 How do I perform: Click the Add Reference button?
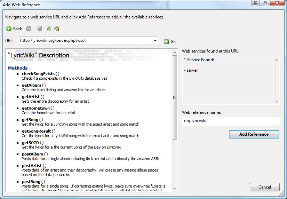[254, 134]
